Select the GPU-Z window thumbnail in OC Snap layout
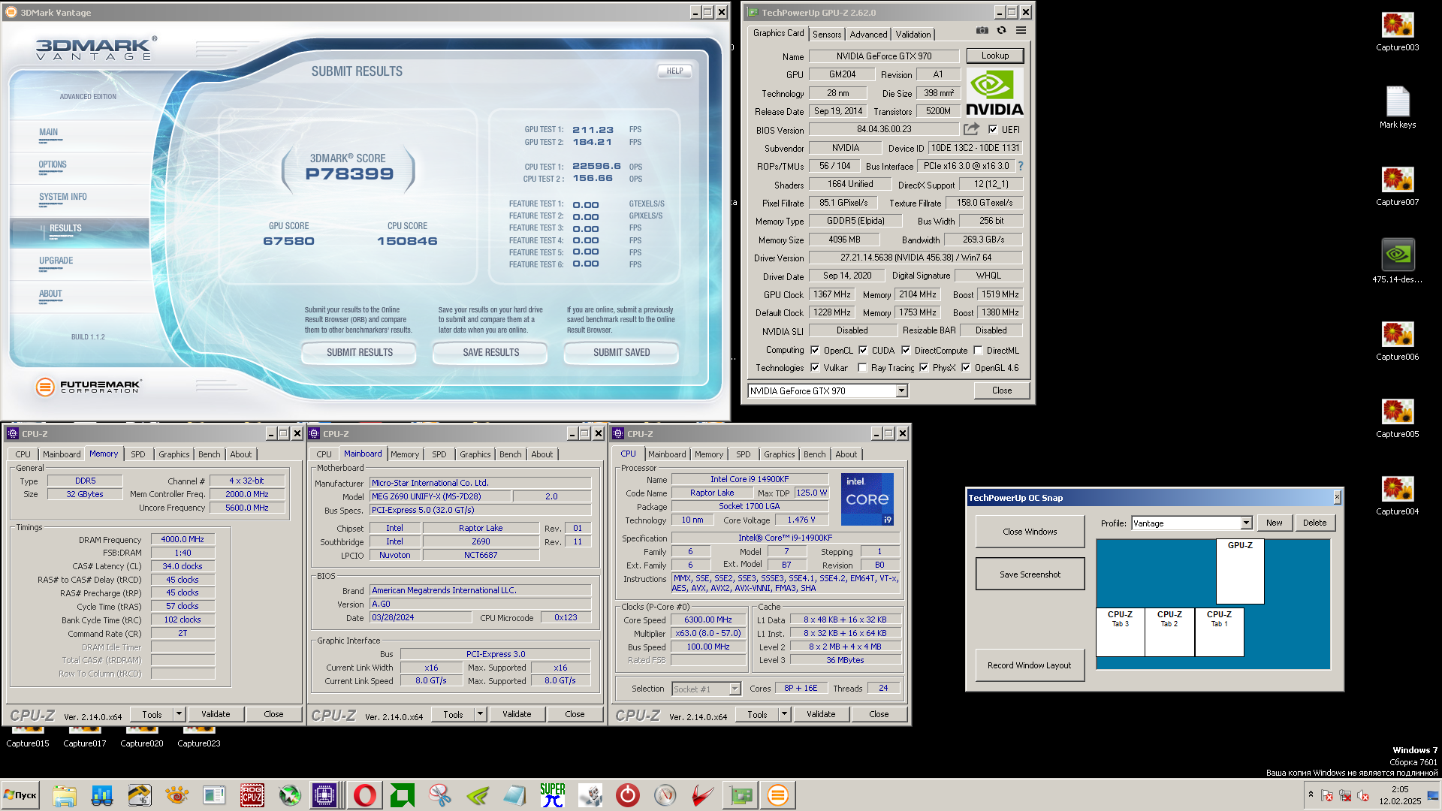This screenshot has height=811, width=1442. (1240, 571)
